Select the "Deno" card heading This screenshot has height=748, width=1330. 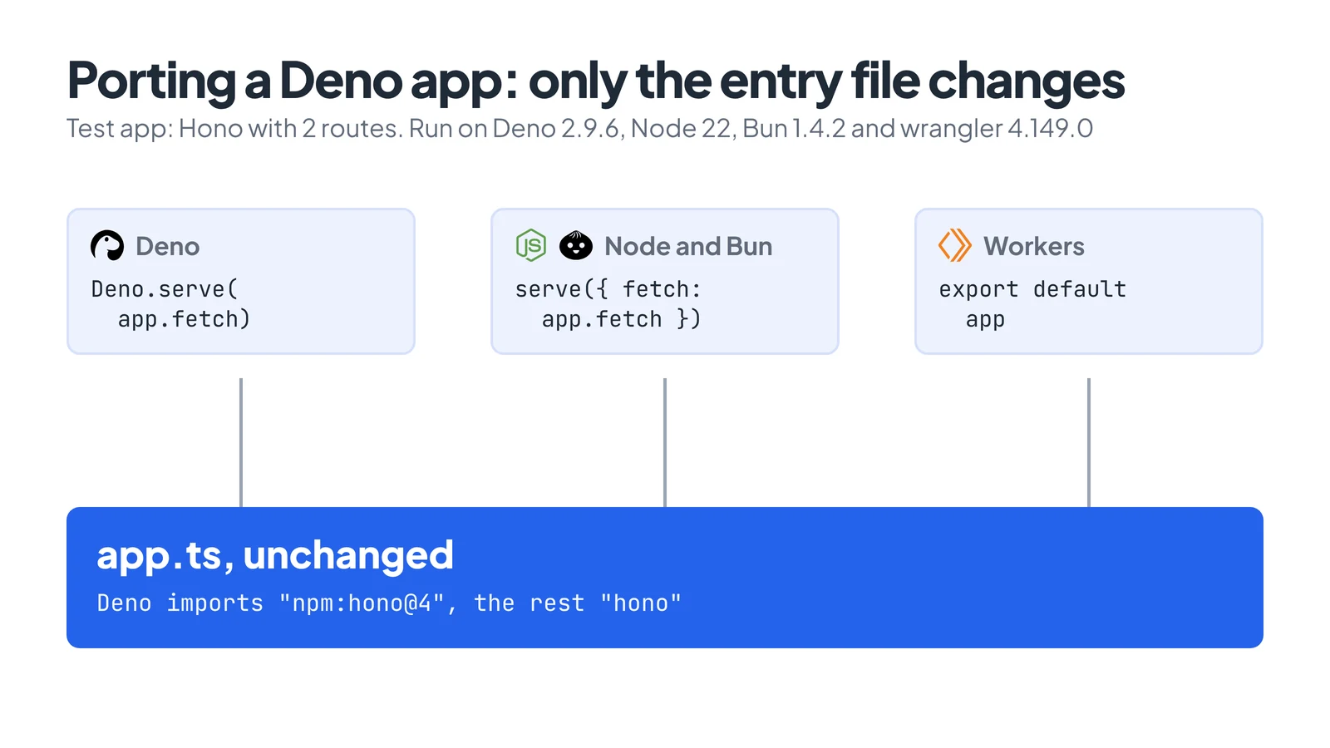pos(167,247)
